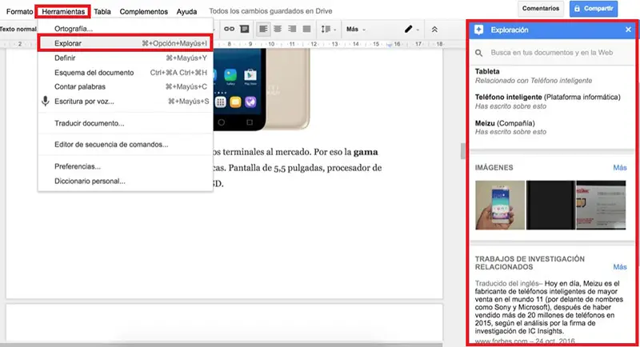
Task: Click the ruler indent marker near 16
Action: coord(390,45)
